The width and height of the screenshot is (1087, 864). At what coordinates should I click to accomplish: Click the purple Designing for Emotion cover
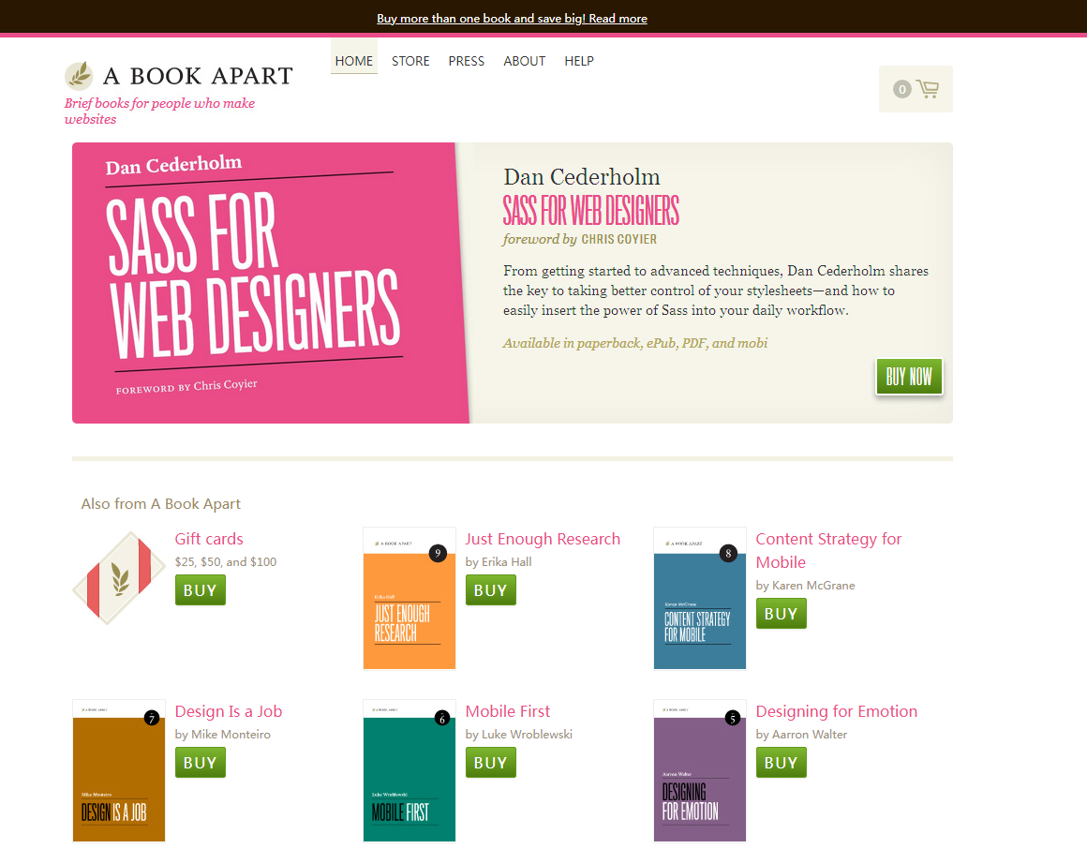pos(699,770)
